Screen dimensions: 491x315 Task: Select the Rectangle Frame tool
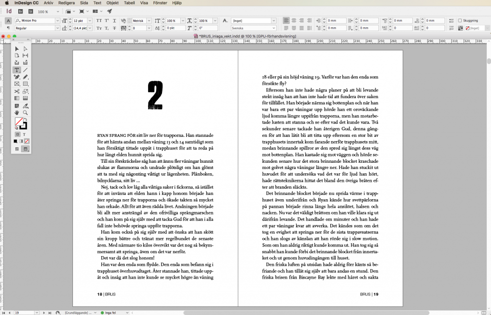17,84
